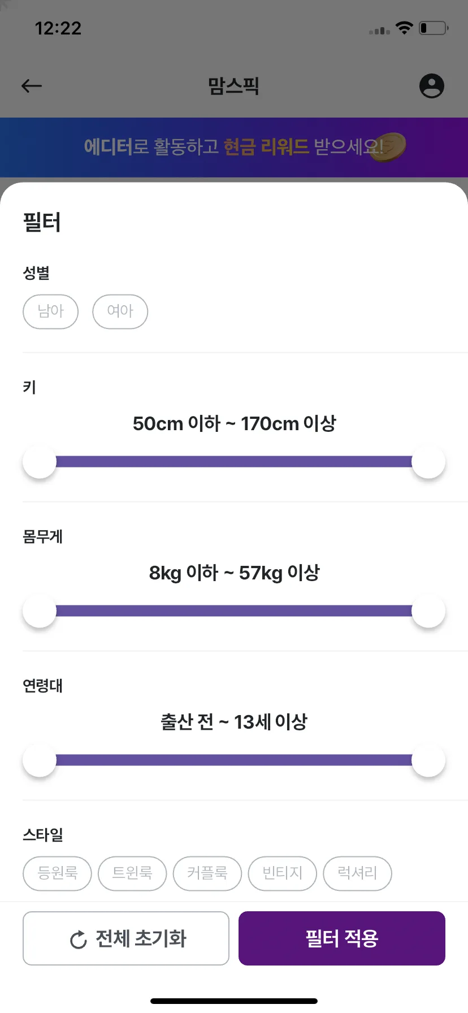The width and height of the screenshot is (468, 1013).
Task: Tap the cellular signal bars icon
Action: [x=379, y=30]
